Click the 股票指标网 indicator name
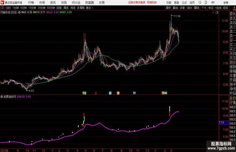The width and height of the screenshot is (236, 152). coord(10,97)
